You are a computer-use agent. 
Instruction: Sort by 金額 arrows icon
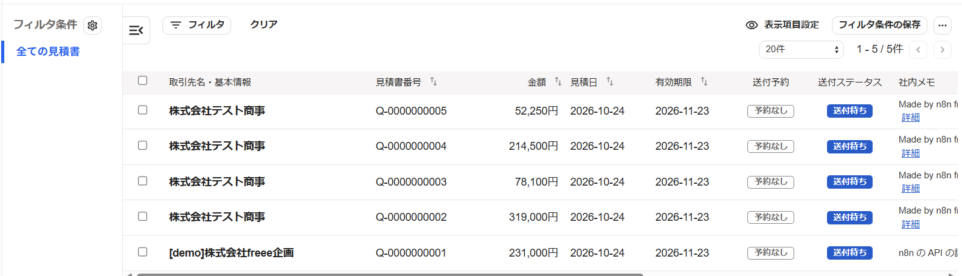click(558, 81)
